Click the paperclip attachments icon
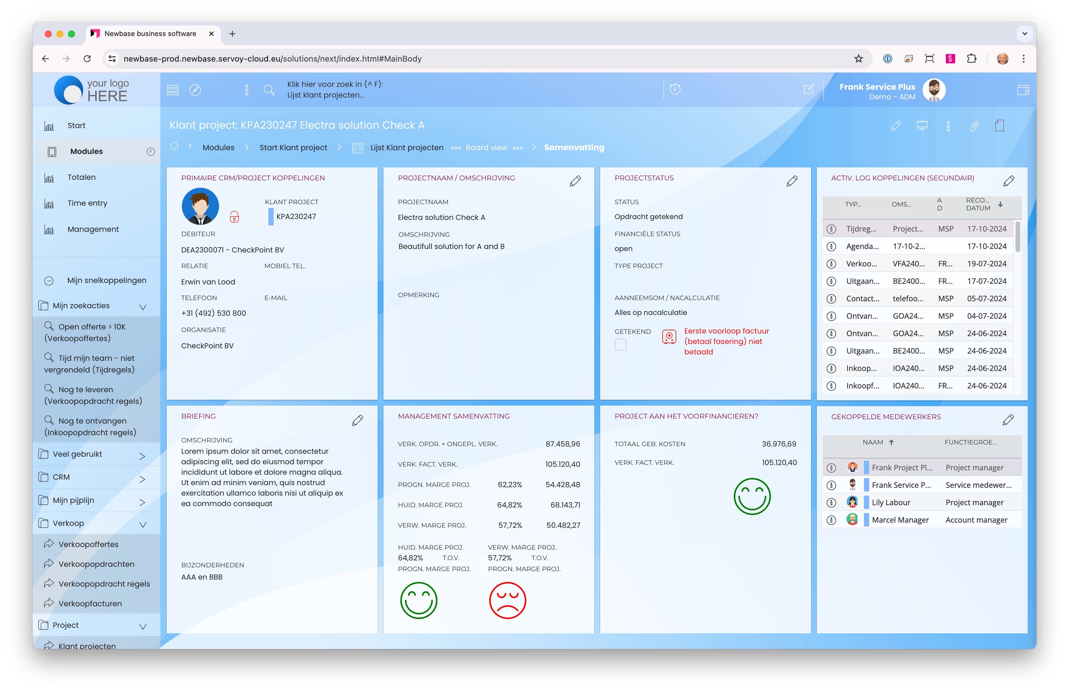Screen dimensions: 1069x692 [974, 126]
